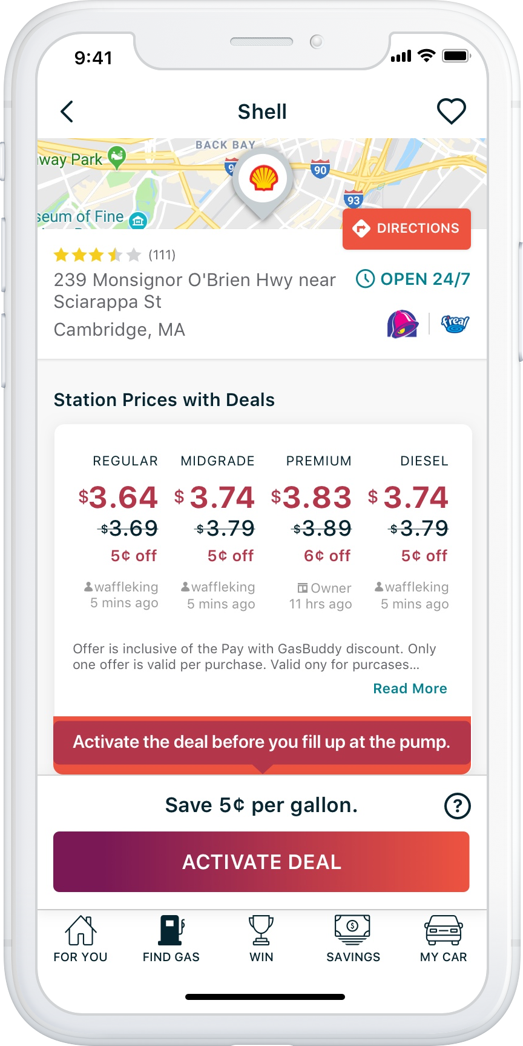Tap the Shell logo map pin
523x1046 pixels.
(x=264, y=179)
